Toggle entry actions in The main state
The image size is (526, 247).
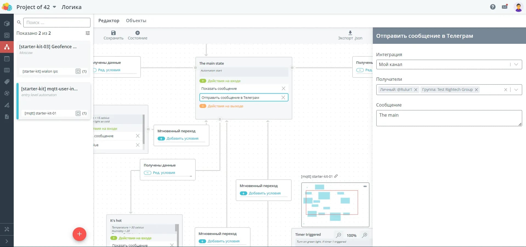203,81
